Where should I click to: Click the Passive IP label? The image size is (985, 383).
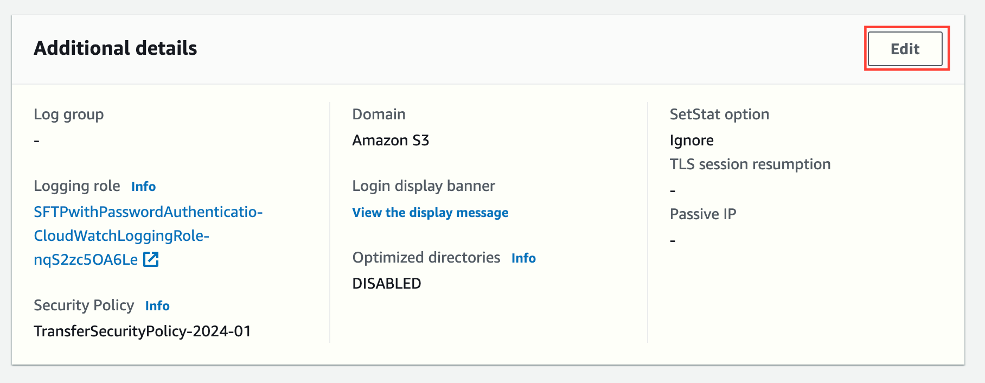(x=703, y=214)
